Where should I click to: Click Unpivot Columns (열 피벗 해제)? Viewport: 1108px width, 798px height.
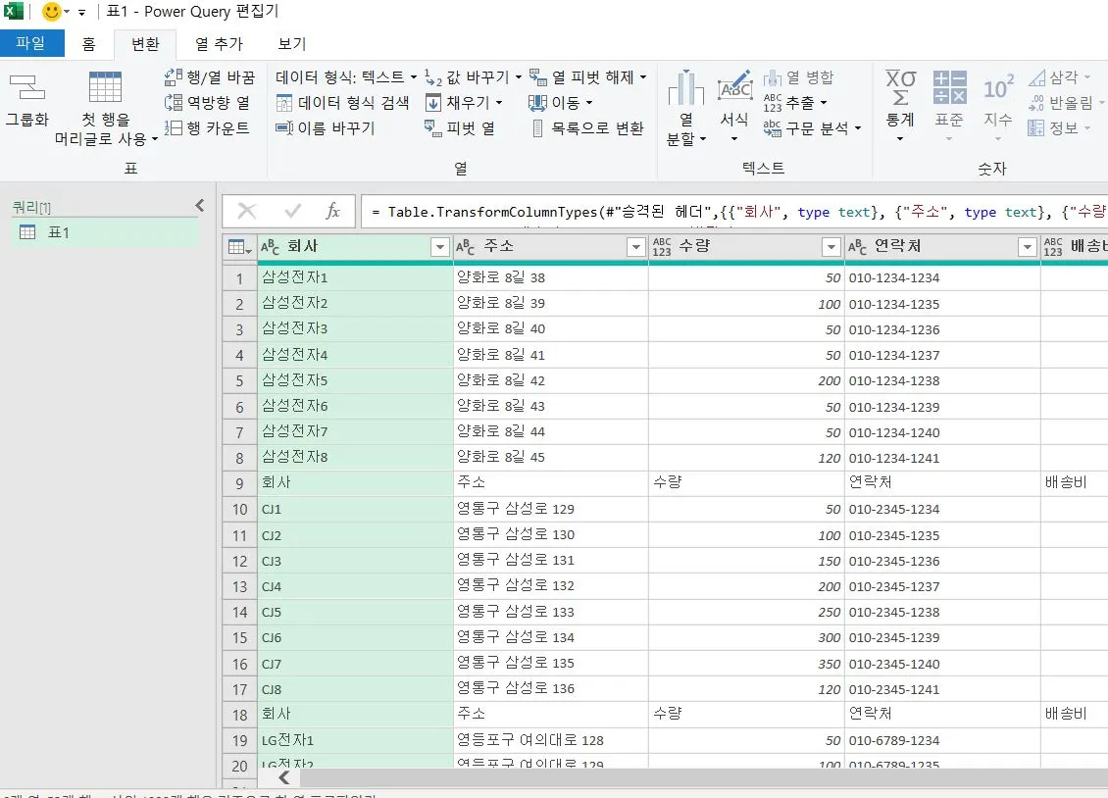(588, 77)
